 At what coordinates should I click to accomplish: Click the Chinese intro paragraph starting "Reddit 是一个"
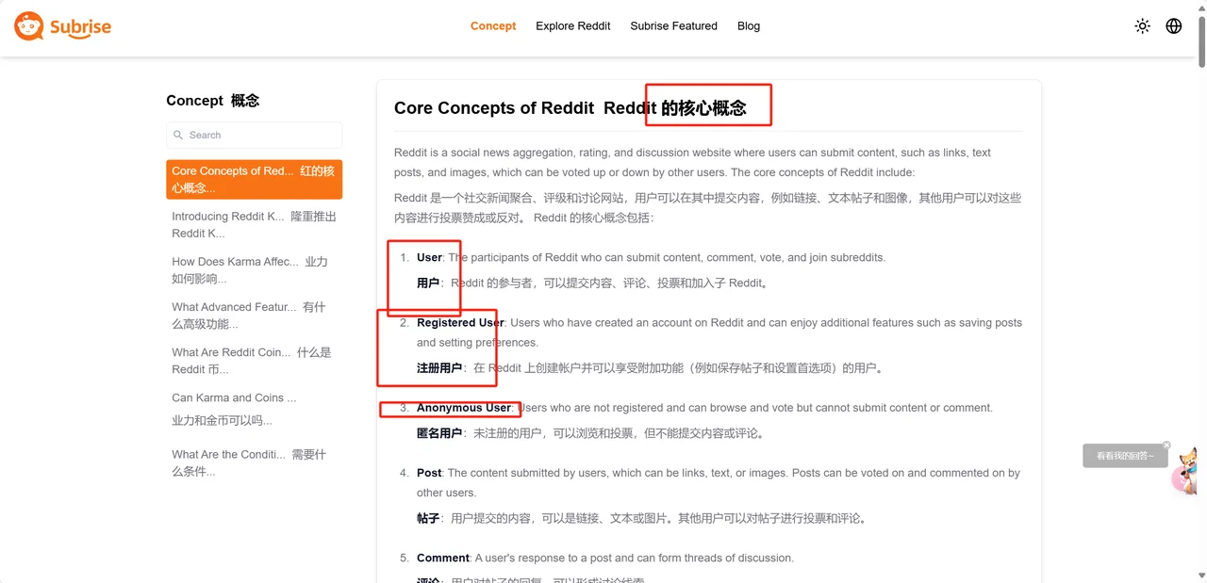pos(707,207)
